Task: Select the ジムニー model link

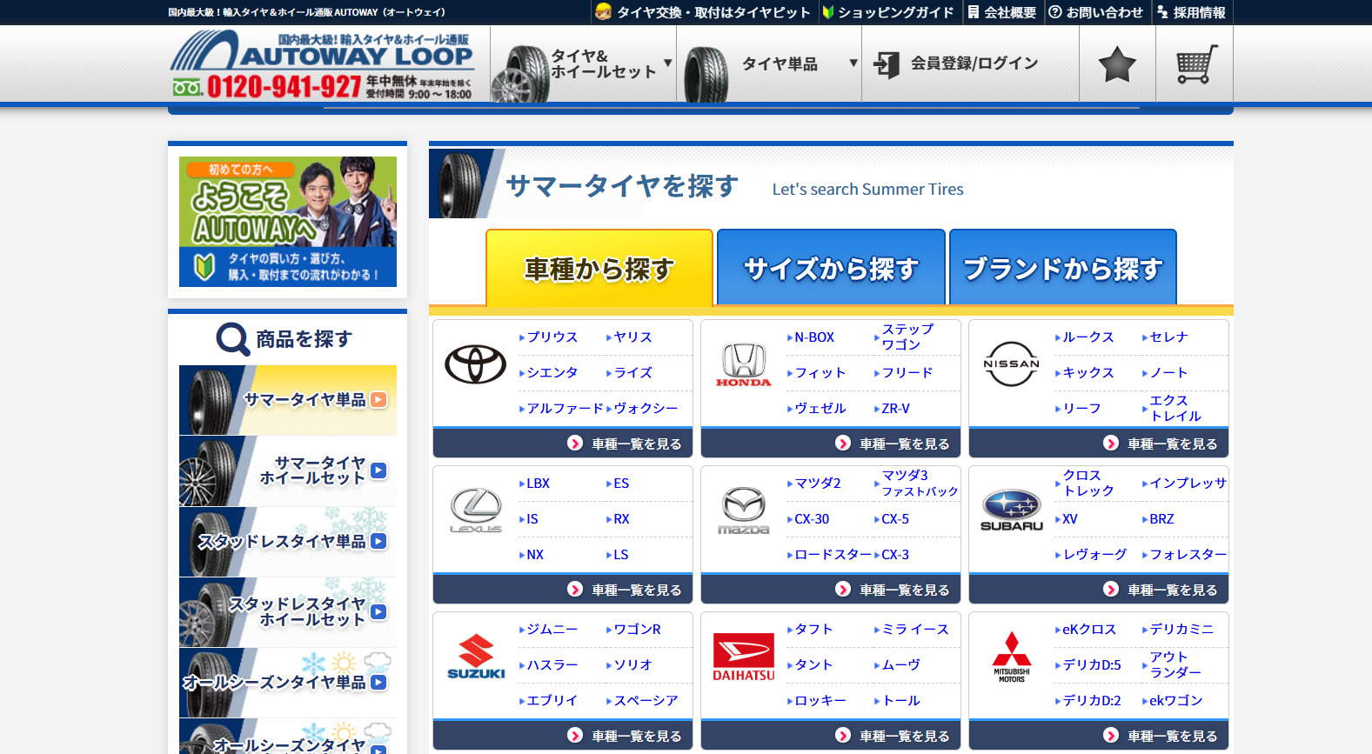Action: click(552, 629)
